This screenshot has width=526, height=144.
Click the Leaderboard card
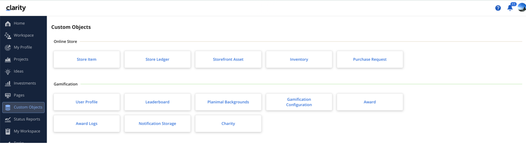(x=157, y=102)
